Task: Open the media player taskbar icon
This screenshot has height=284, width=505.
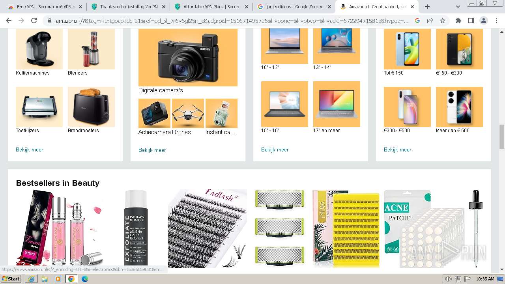Action: click(x=58, y=279)
